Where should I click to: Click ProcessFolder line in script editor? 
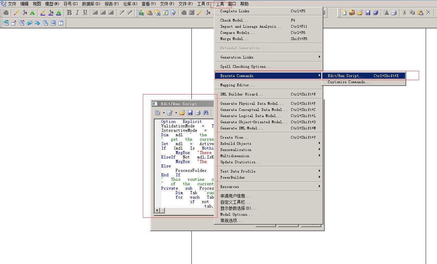191,171
